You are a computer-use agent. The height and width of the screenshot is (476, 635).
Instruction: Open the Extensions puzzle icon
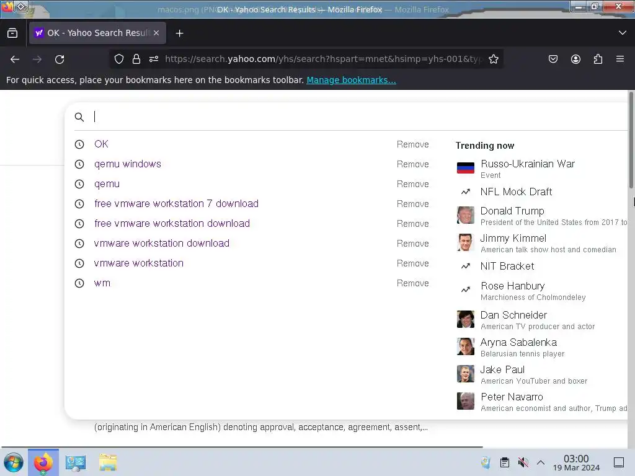[598, 59]
